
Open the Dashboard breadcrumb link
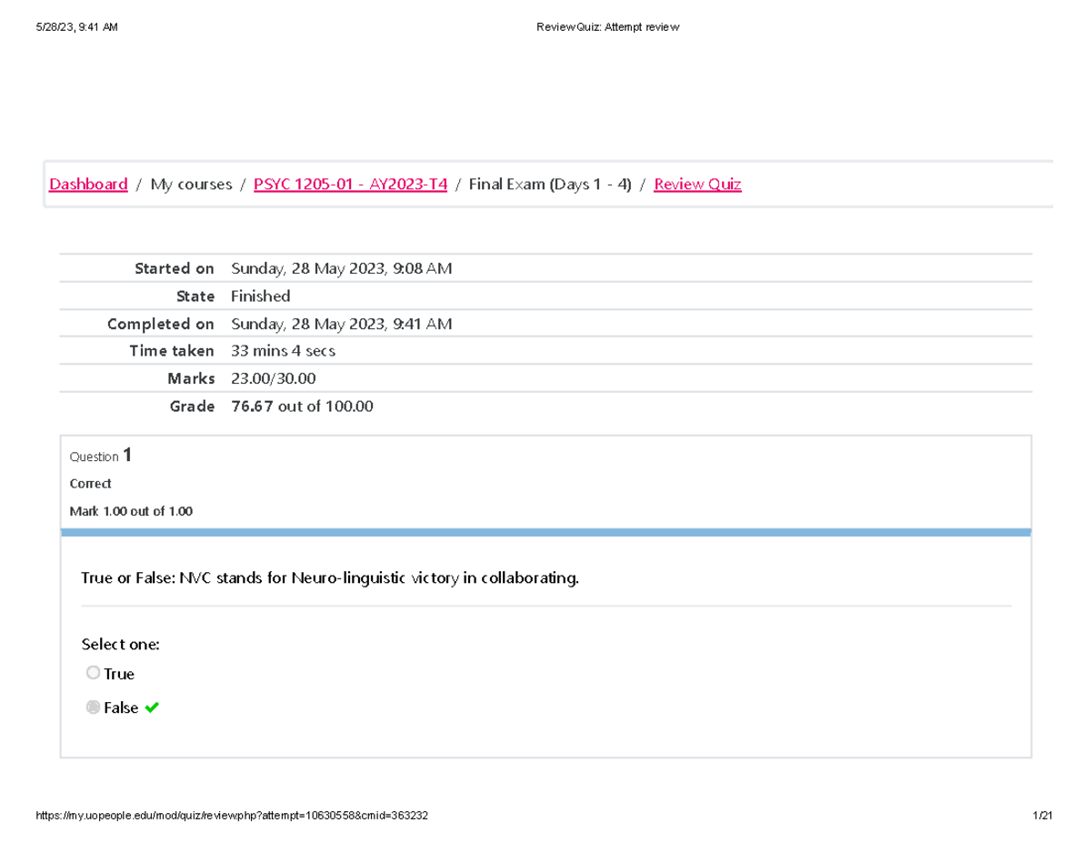click(x=88, y=185)
